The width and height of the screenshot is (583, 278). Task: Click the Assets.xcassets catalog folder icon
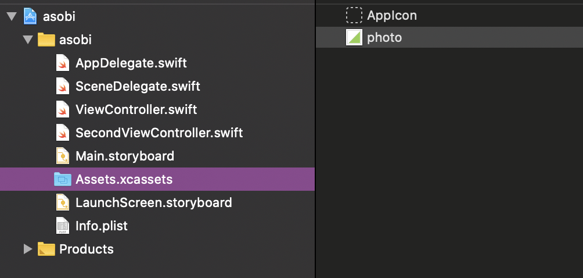pos(63,179)
